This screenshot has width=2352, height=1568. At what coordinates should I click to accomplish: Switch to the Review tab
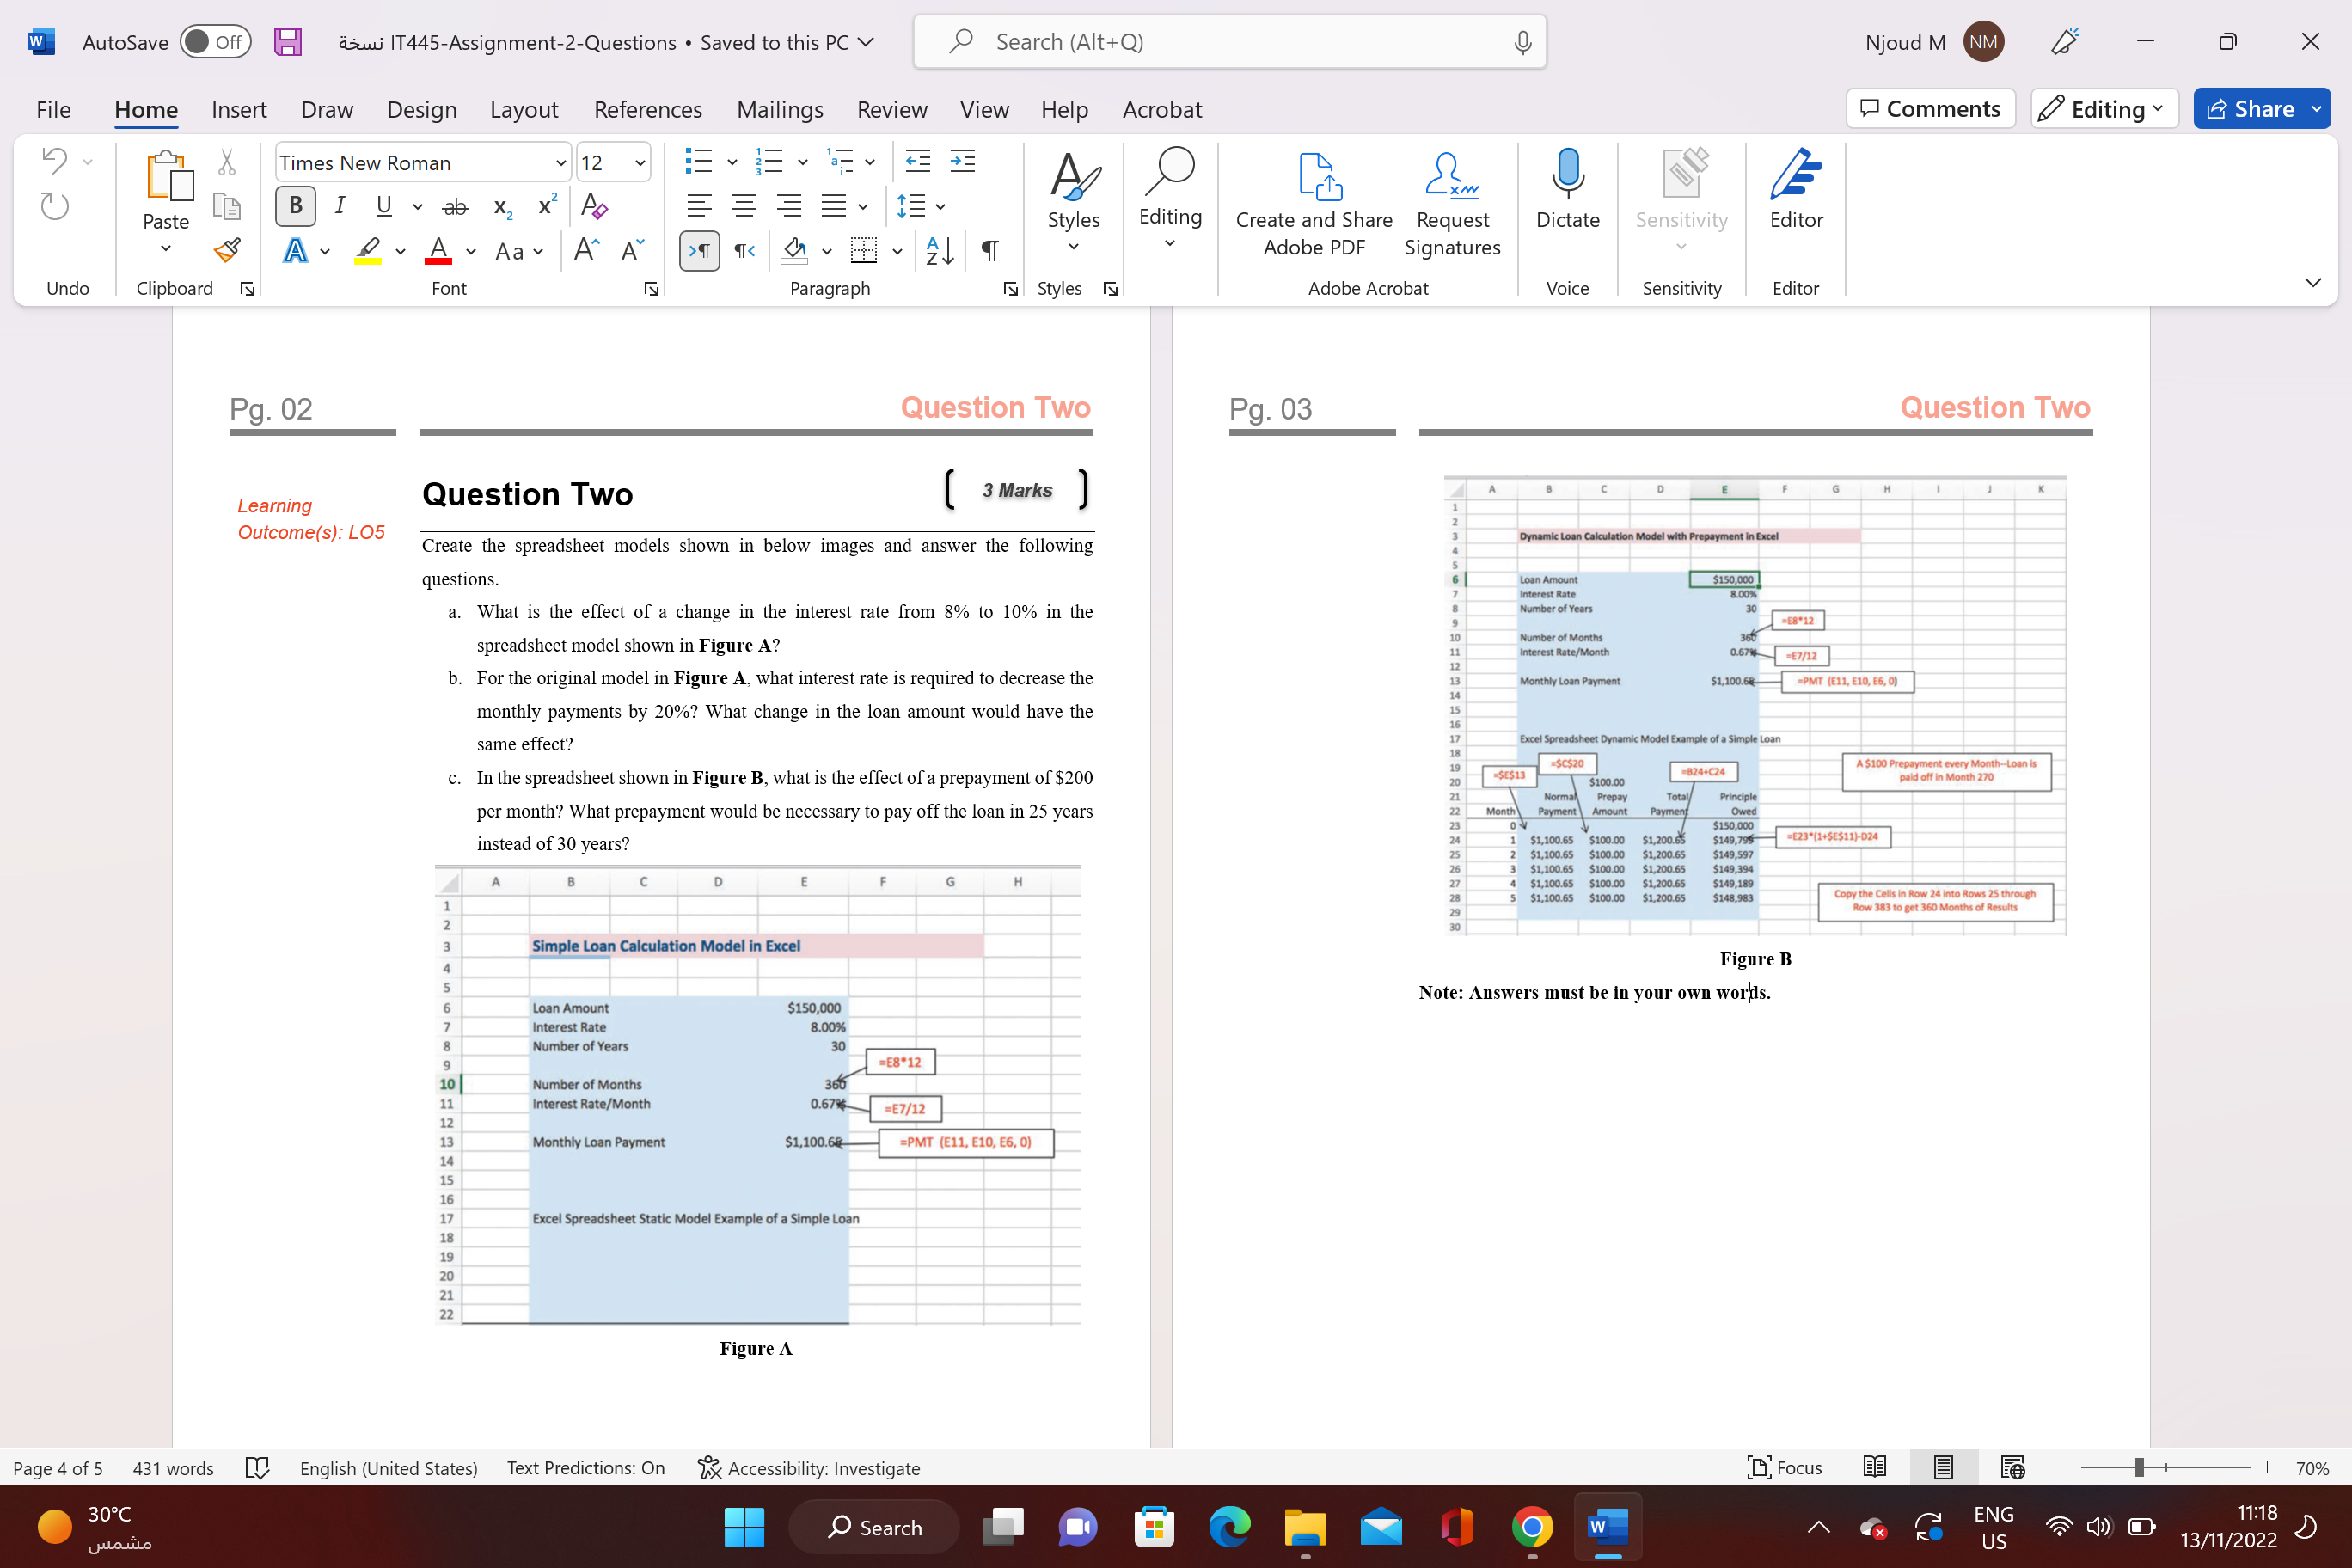coord(891,110)
